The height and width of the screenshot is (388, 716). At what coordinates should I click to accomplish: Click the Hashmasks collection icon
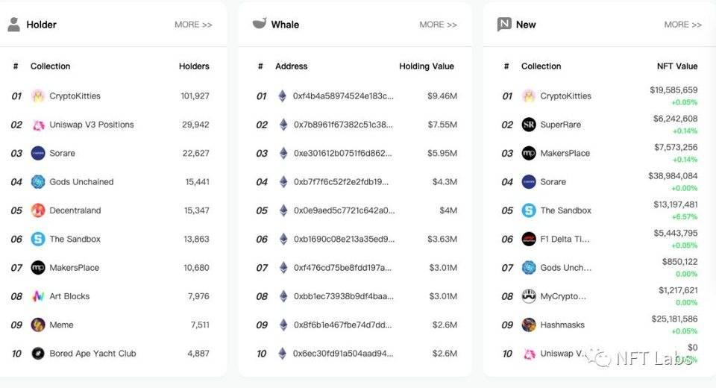click(x=529, y=325)
